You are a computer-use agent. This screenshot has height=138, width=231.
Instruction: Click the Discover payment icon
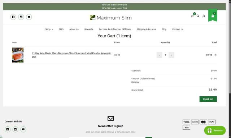tap(195, 122)
